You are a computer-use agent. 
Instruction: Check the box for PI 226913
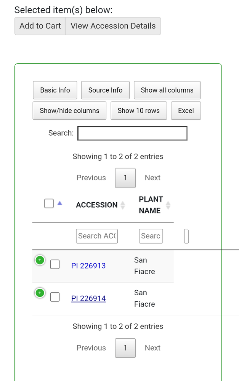pyautogui.click(x=55, y=264)
